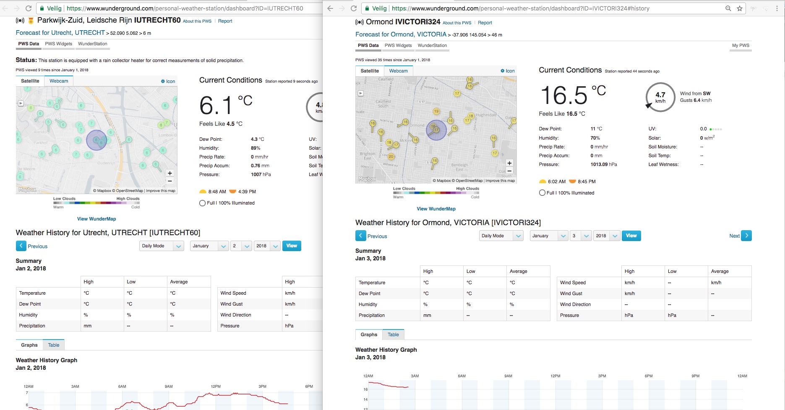The height and width of the screenshot is (410, 785).
Task: Switch to Table tab in Ormond history
Action: [393, 335]
